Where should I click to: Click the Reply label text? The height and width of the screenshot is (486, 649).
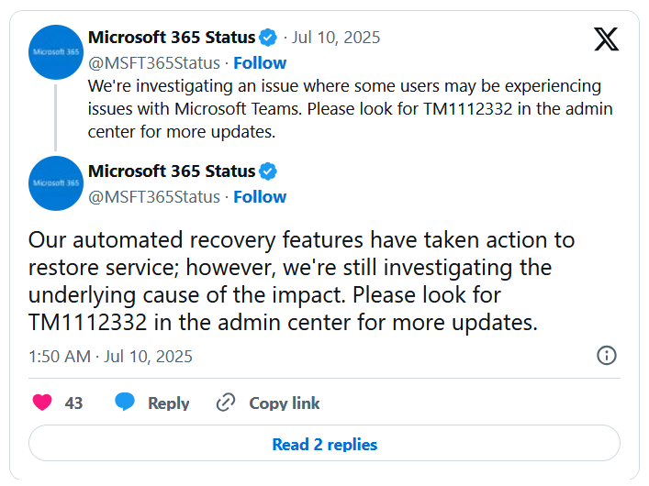point(169,403)
